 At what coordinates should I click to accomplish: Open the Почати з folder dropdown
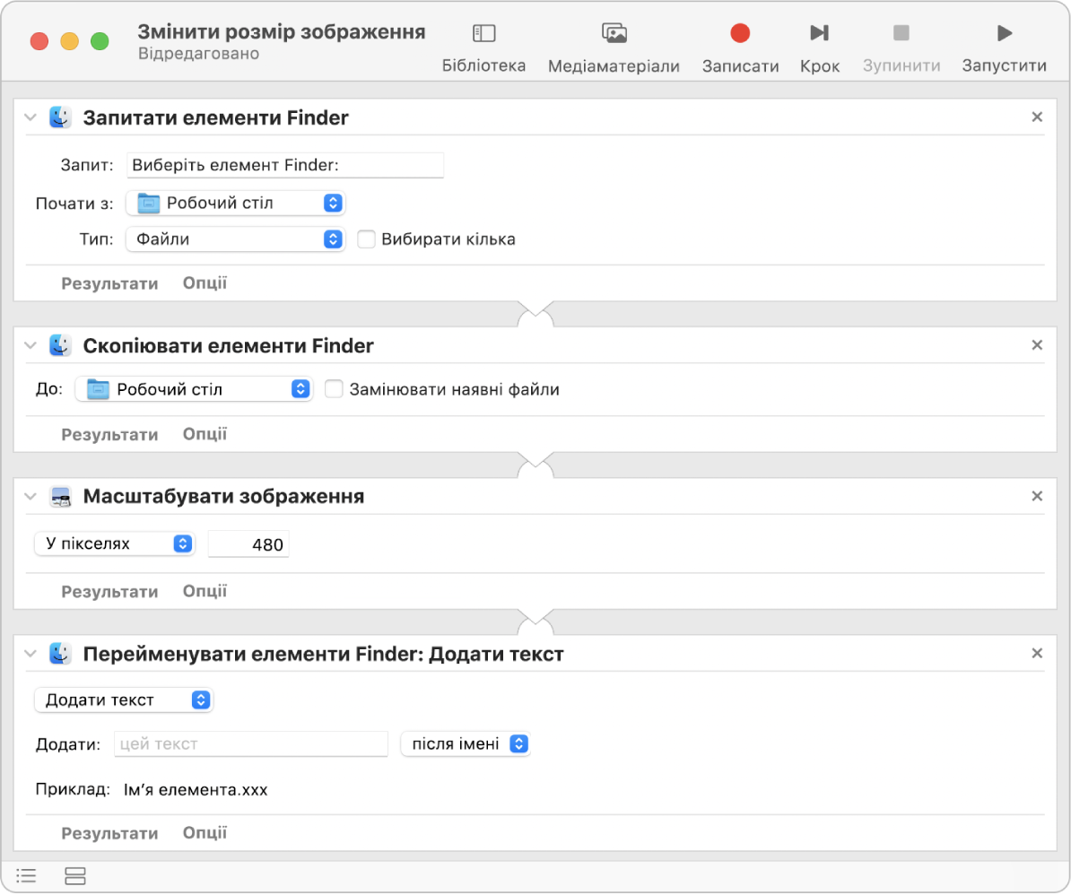click(x=235, y=204)
